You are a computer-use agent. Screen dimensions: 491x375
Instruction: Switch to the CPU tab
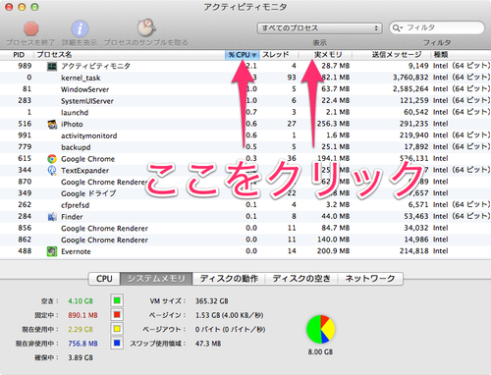pyautogui.click(x=104, y=279)
